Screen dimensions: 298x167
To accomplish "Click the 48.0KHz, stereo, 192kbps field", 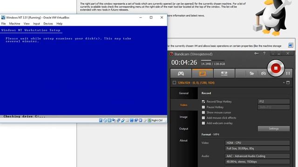I will click(x=257, y=162).
